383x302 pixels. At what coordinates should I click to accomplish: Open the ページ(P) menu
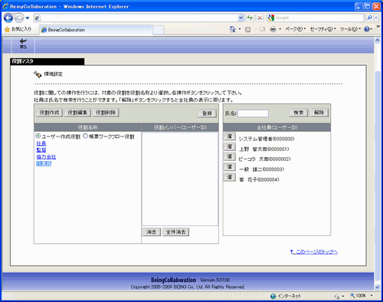click(x=295, y=29)
